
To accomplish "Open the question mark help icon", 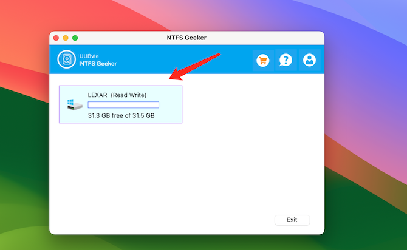I will coord(286,61).
